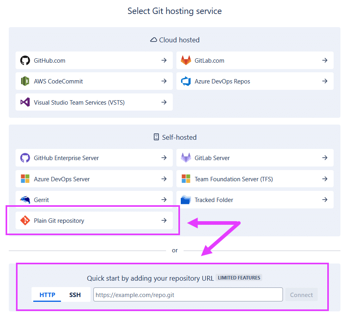Select Tracked Folder hosting option

pyautogui.click(x=214, y=200)
